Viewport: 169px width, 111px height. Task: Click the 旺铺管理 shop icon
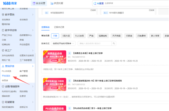coord(3,102)
